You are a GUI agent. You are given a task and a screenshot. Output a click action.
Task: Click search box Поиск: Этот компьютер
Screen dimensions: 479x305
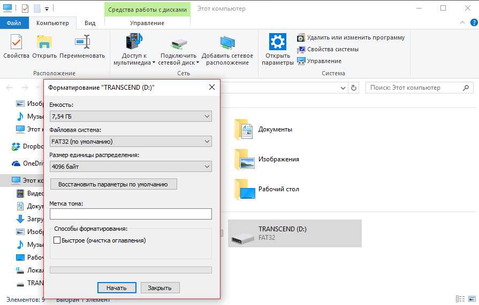(x=420, y=88)
